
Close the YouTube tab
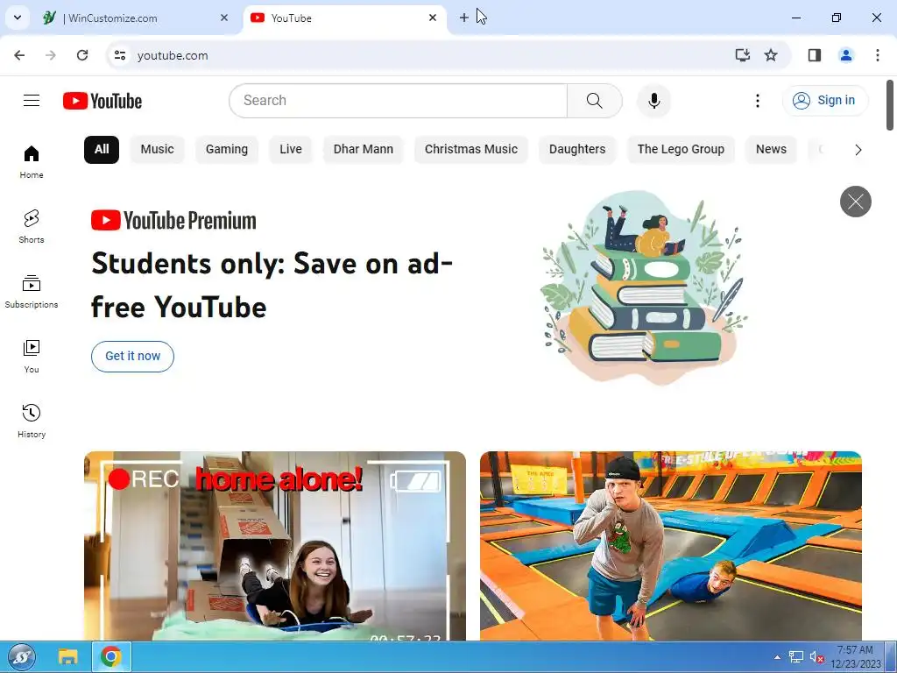[x=433, y=18]
